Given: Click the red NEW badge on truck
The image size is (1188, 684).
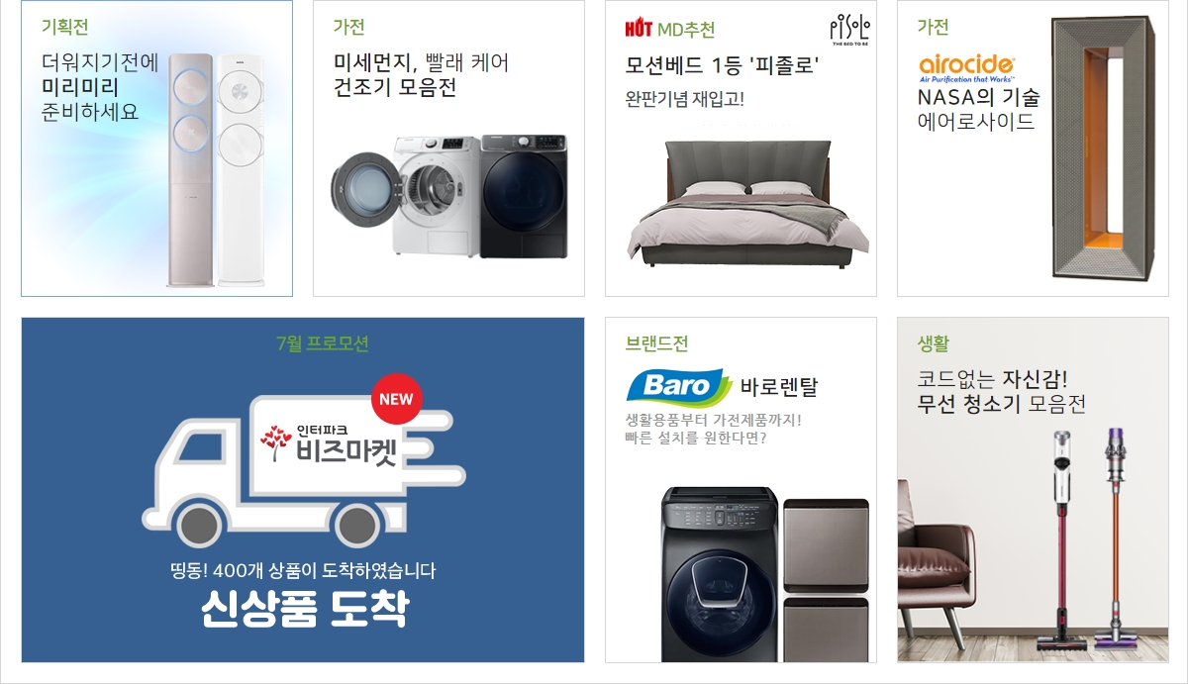Looking at the screenshot, I should click(396, 400).
